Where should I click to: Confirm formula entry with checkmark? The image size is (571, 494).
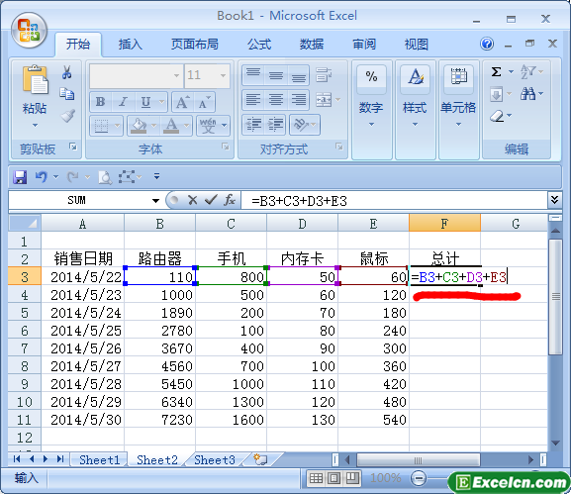click(x=211, y=200)
